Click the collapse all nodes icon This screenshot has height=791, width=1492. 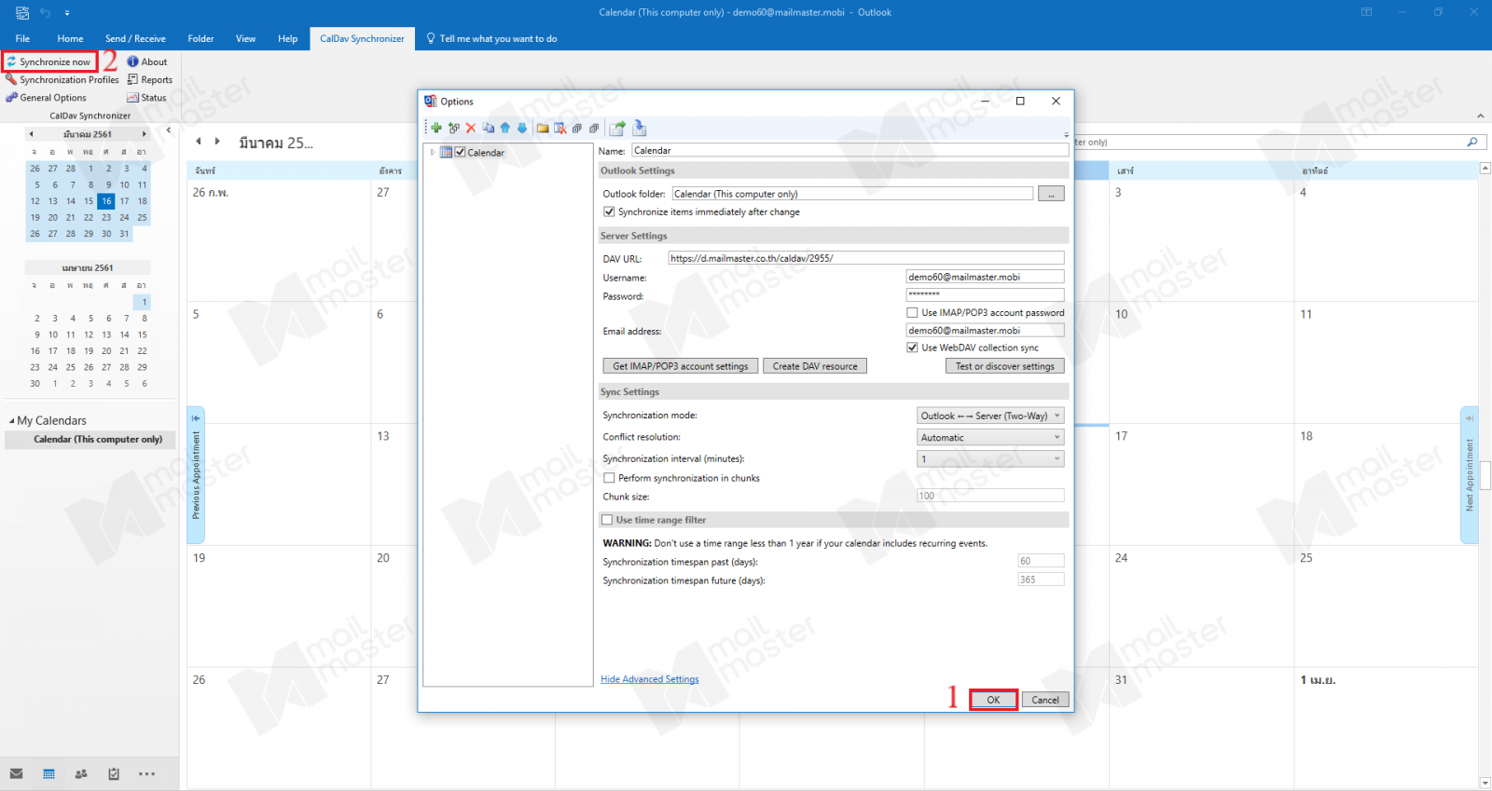point(594,128)
